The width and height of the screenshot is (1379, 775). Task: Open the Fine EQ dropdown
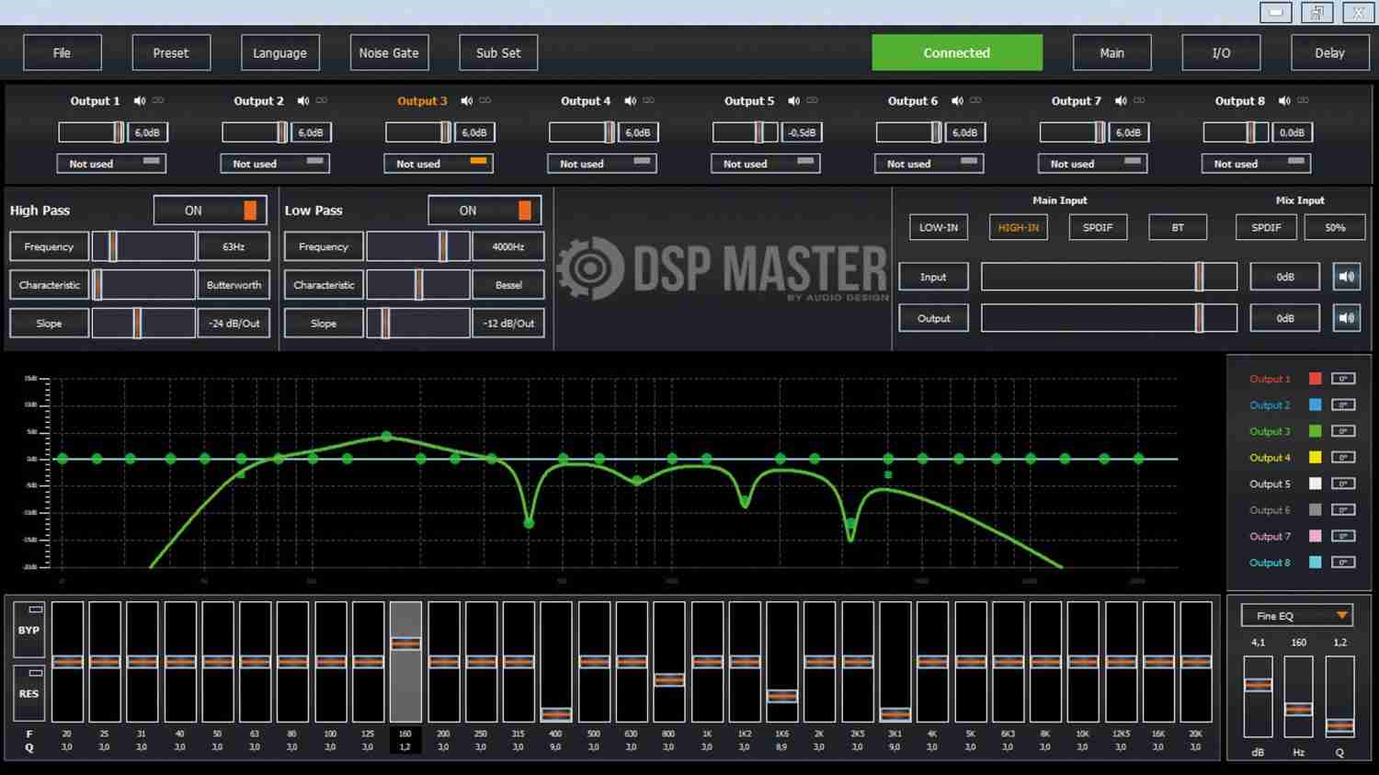click(1297, 616)
